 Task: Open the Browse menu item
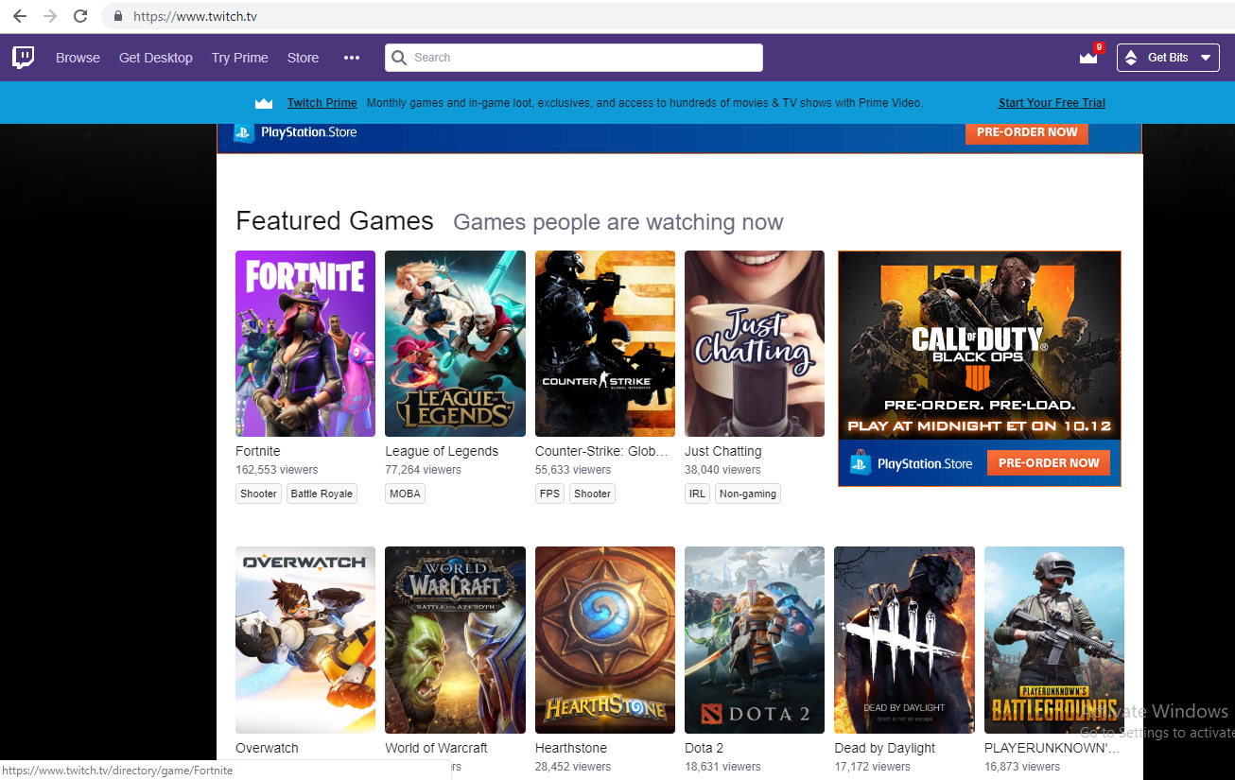(78, 58)
